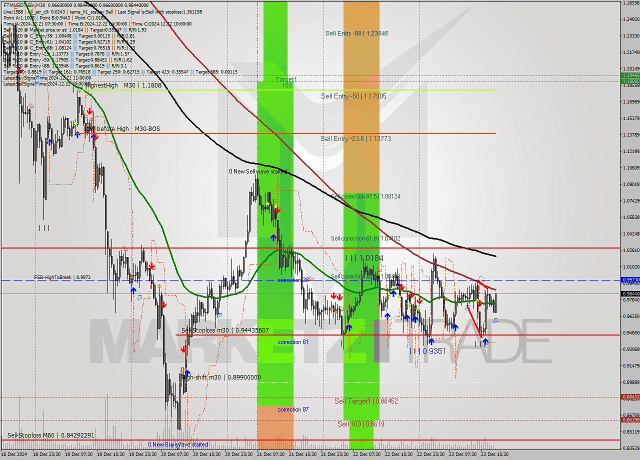Image resolution: width=640 pixels, height=460 pixels.
Task: Select the 'Low before High M30-BOS' label
Action: [122, 129]
